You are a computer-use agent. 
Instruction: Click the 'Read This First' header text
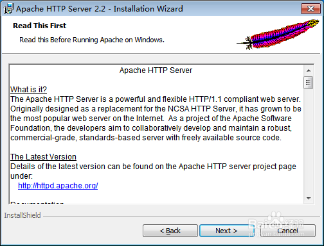pos(40,26)
